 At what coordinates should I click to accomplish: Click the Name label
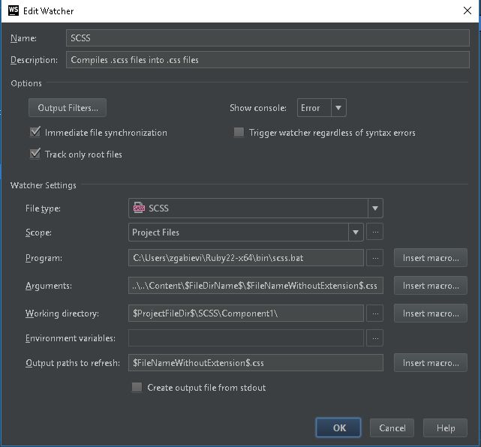click(x=23, y=38)
